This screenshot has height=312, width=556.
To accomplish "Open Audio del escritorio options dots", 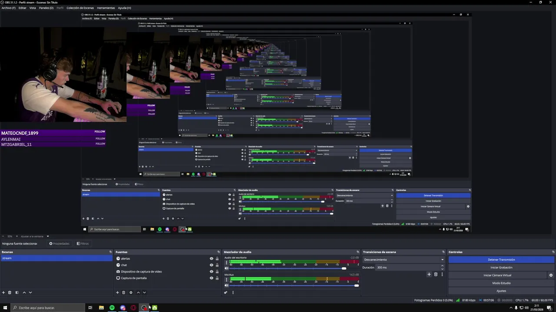I will pos(226,263).
